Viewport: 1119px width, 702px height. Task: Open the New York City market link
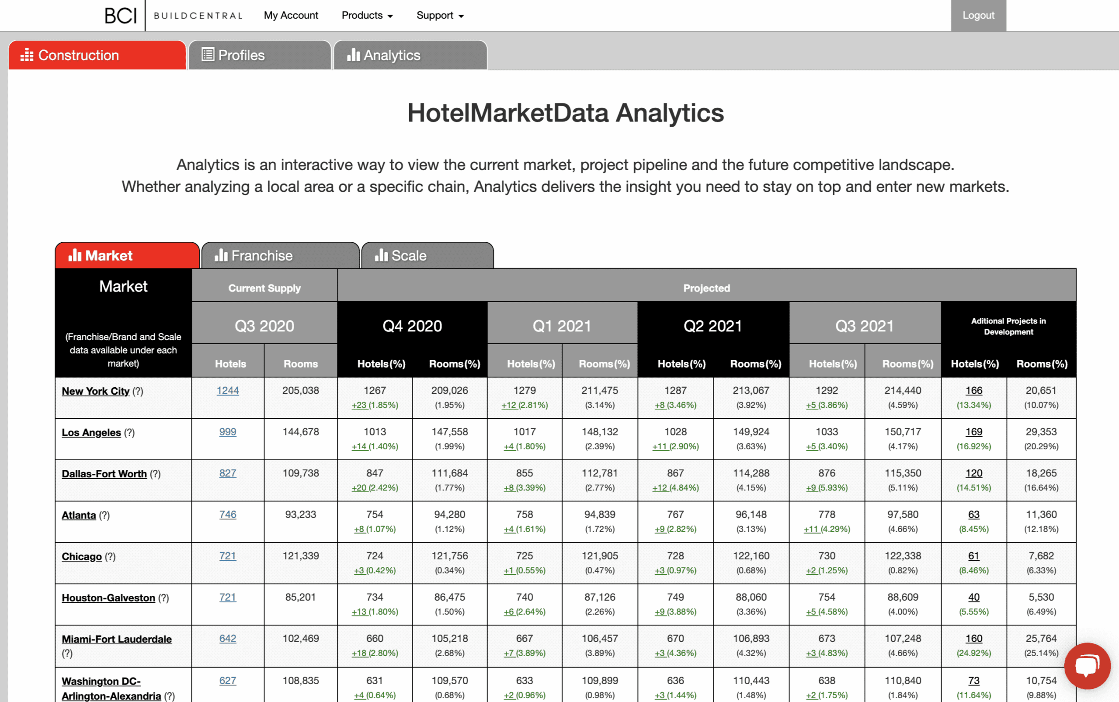click(96, 391)
